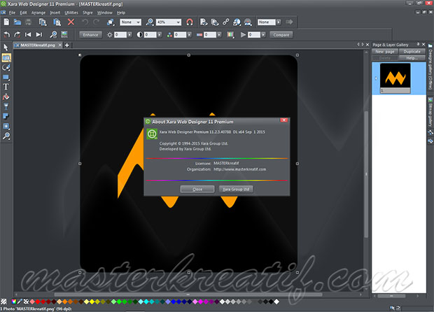Click the arrange layers icon beside None dropdown

point(111,22)
